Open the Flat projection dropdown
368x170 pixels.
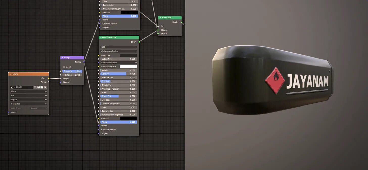tap(29, 96)
